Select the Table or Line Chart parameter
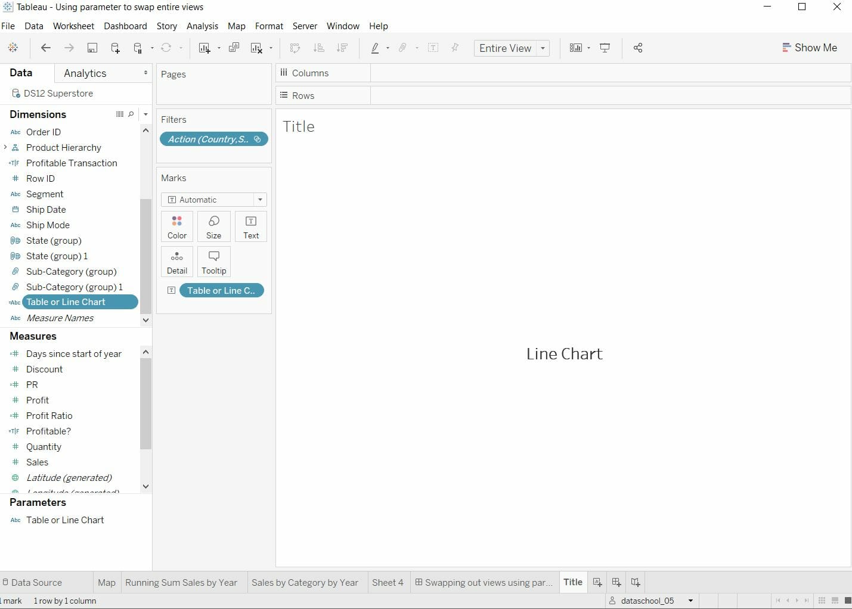 click(x=65, y=520)
